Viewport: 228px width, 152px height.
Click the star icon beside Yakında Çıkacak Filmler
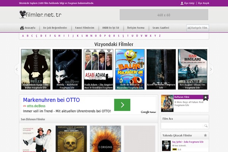[x=205, y=135]
